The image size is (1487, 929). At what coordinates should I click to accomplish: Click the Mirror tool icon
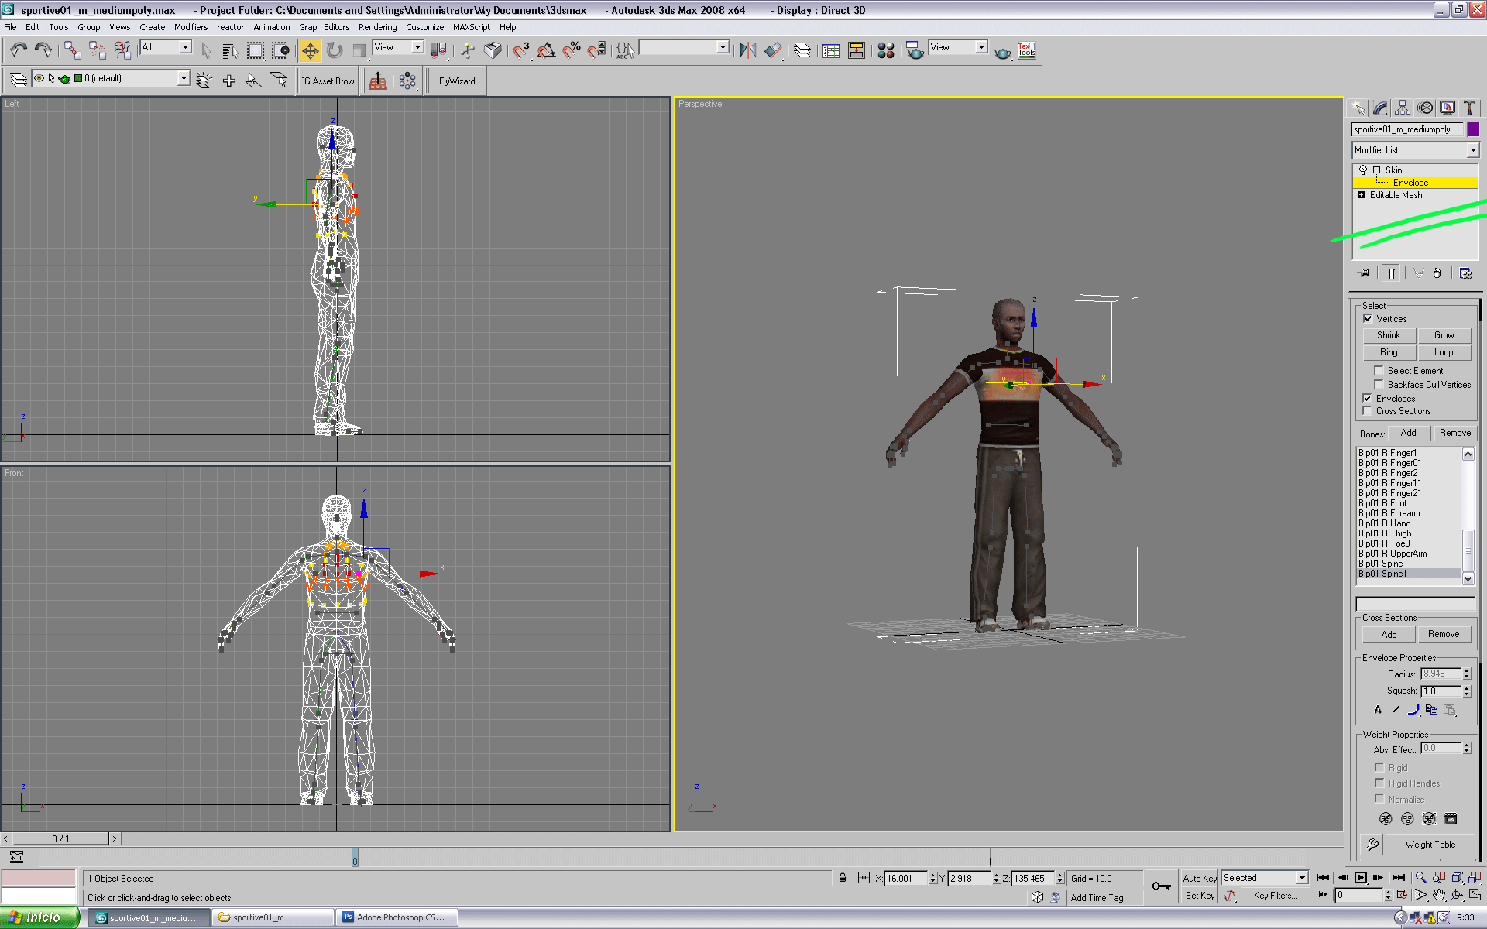tap(747, 51)
